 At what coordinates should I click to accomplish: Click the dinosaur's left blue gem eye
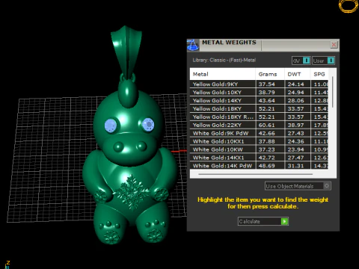coord(111,125)
